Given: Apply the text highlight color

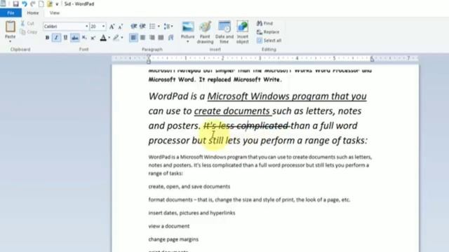Looking at the screenshot, I should coord(116,37).
